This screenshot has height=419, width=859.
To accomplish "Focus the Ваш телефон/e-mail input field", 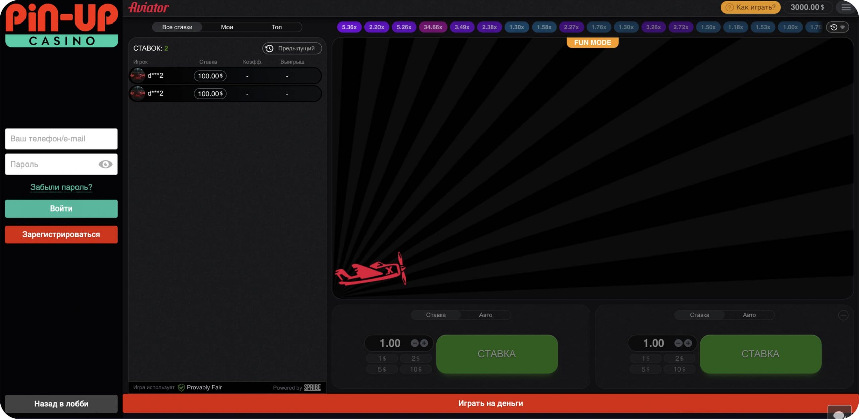I will click(x=61, y=139).
